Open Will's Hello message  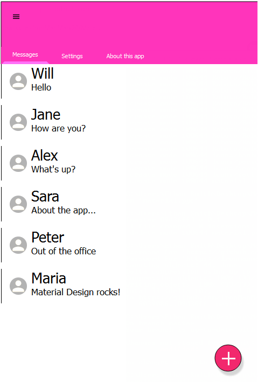pyautogui.click(x=129, y=81)
